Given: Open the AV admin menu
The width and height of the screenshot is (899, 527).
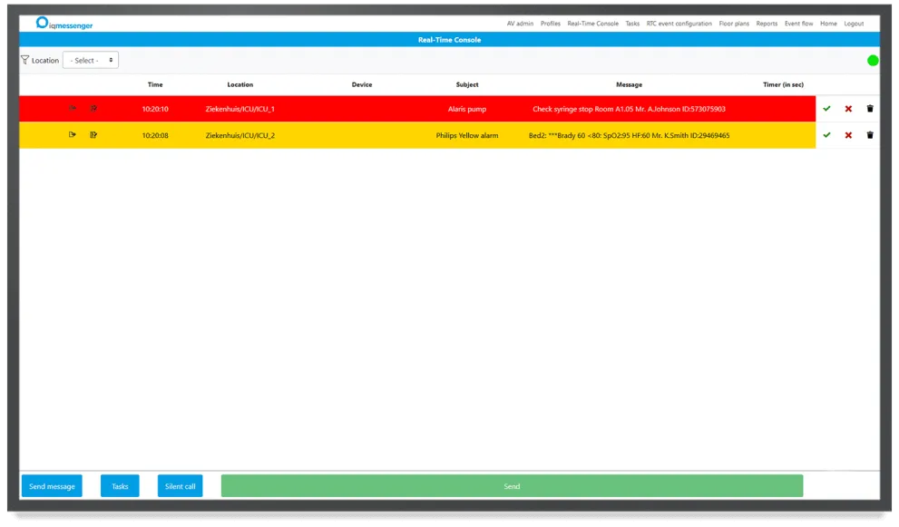Looking at the screenshot, I should click(520, 24).
